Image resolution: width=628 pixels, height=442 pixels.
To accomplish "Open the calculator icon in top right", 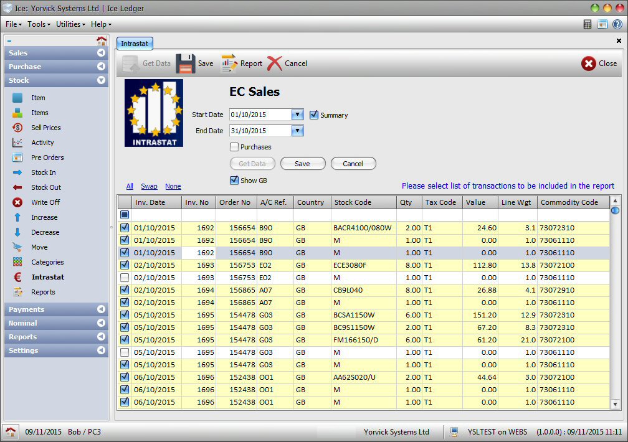I will click(x=588, y=24).
